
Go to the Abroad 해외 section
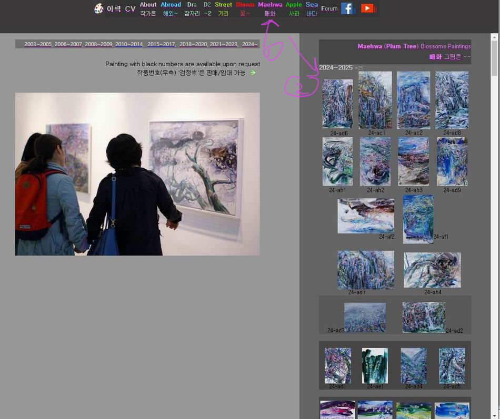(171, 9)
